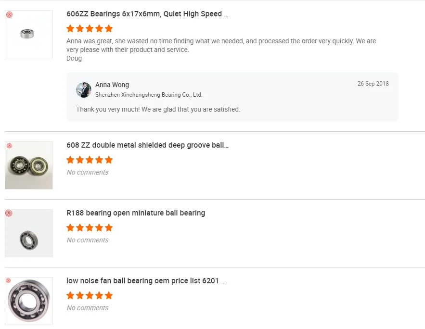Click the red badge on the R188 thumbnail
Screen dimensions: 425x329
pos(9,214)
